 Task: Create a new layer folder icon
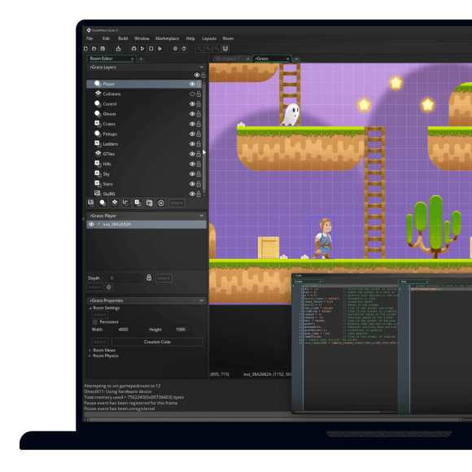tap(149, 203)
